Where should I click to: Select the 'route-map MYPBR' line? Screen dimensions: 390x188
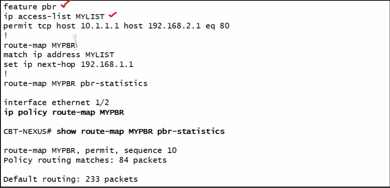pyautogui.click(x=39, y=45)
